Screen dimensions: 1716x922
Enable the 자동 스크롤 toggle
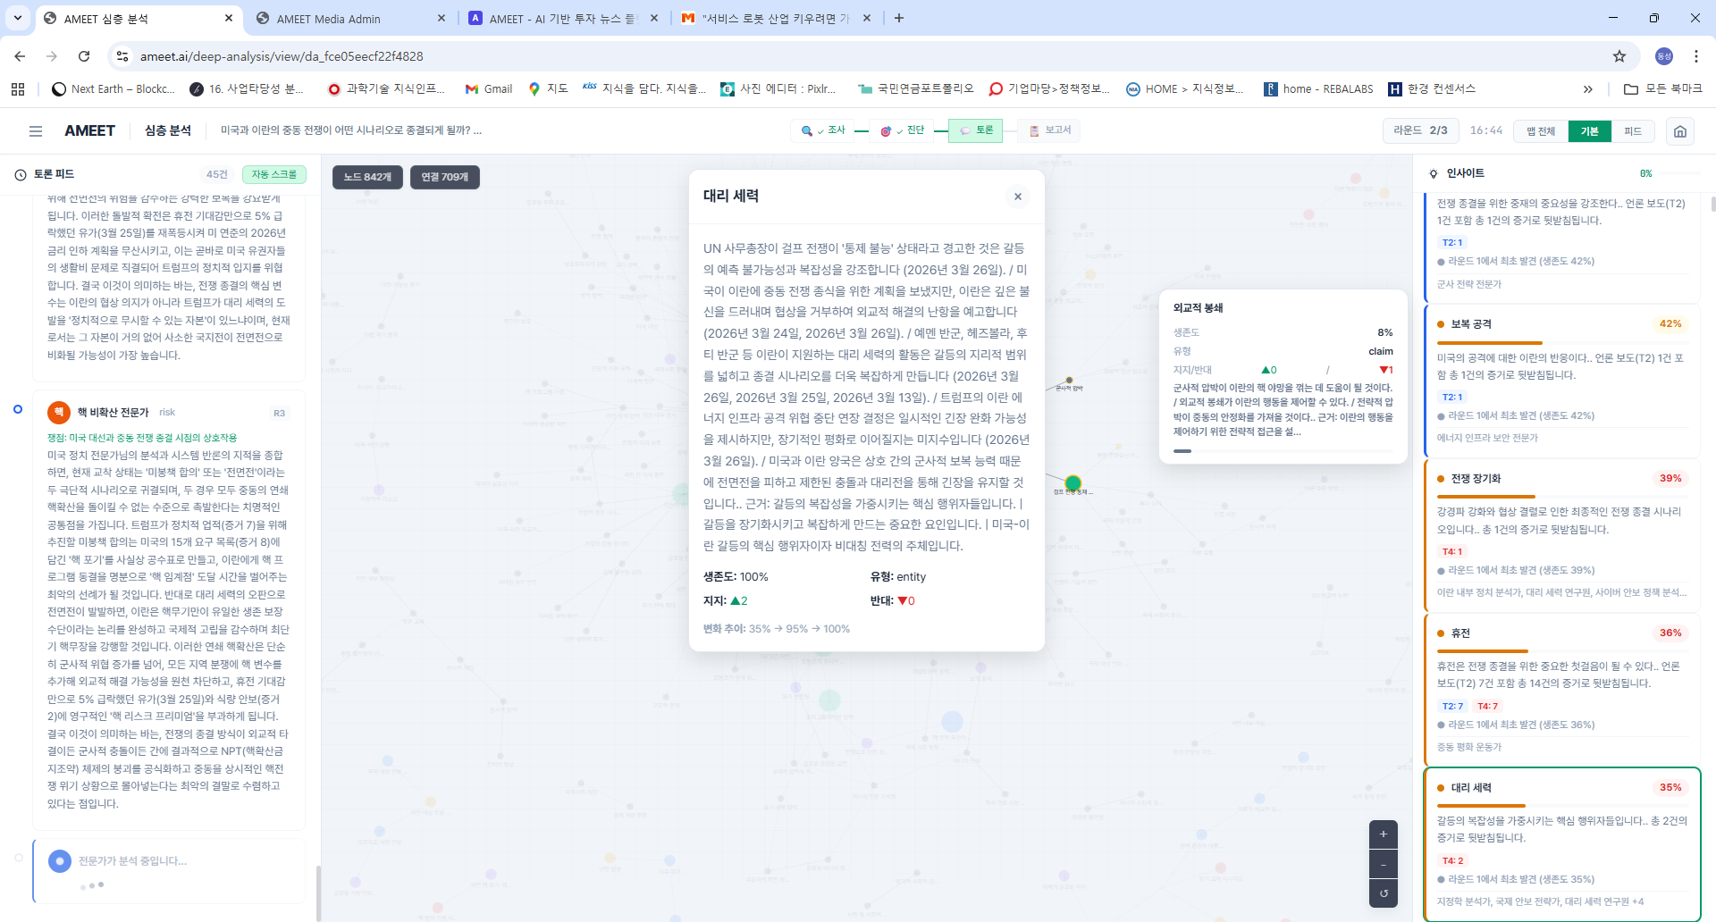(273, 174)
